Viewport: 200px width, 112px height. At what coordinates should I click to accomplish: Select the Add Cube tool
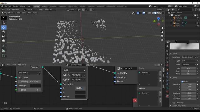[4, 55]
